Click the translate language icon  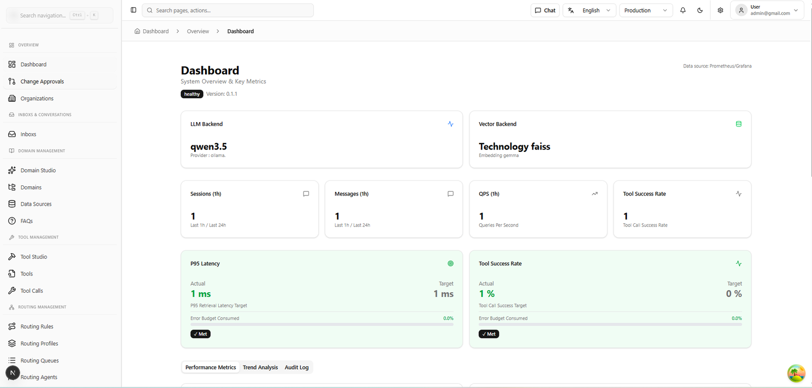tap(571, 10)
